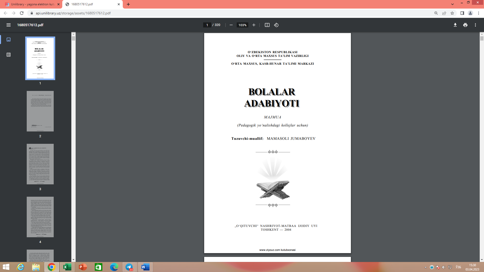Open a new browser tab

click(x=129, y=4)
